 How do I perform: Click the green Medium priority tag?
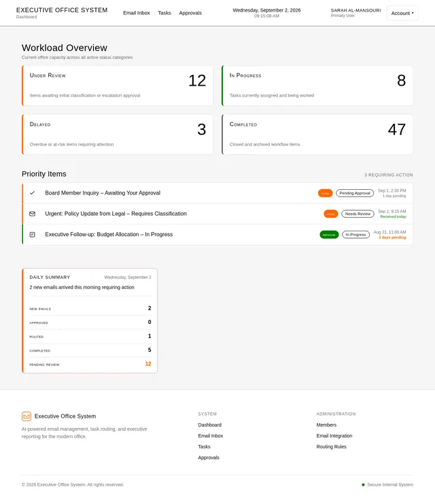329,235
